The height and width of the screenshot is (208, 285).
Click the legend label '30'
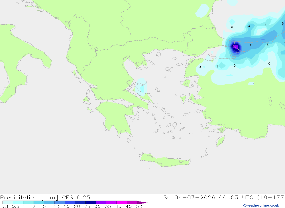click(97, 206)
